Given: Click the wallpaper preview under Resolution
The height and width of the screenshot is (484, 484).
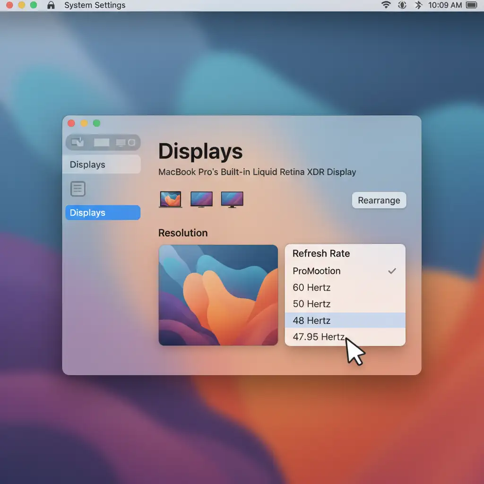Looking at the screenshot, I should 218,295.
